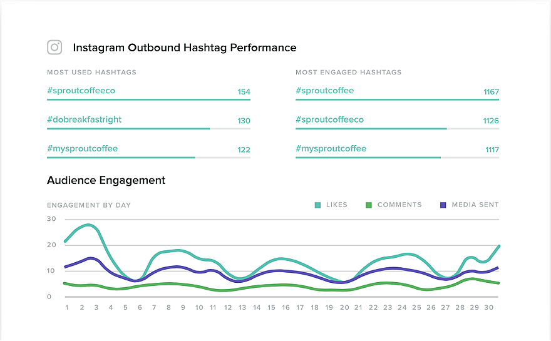Click the x-axis day 15 label
This screenshot has height=341, width=551.
[x=271, y=308]
